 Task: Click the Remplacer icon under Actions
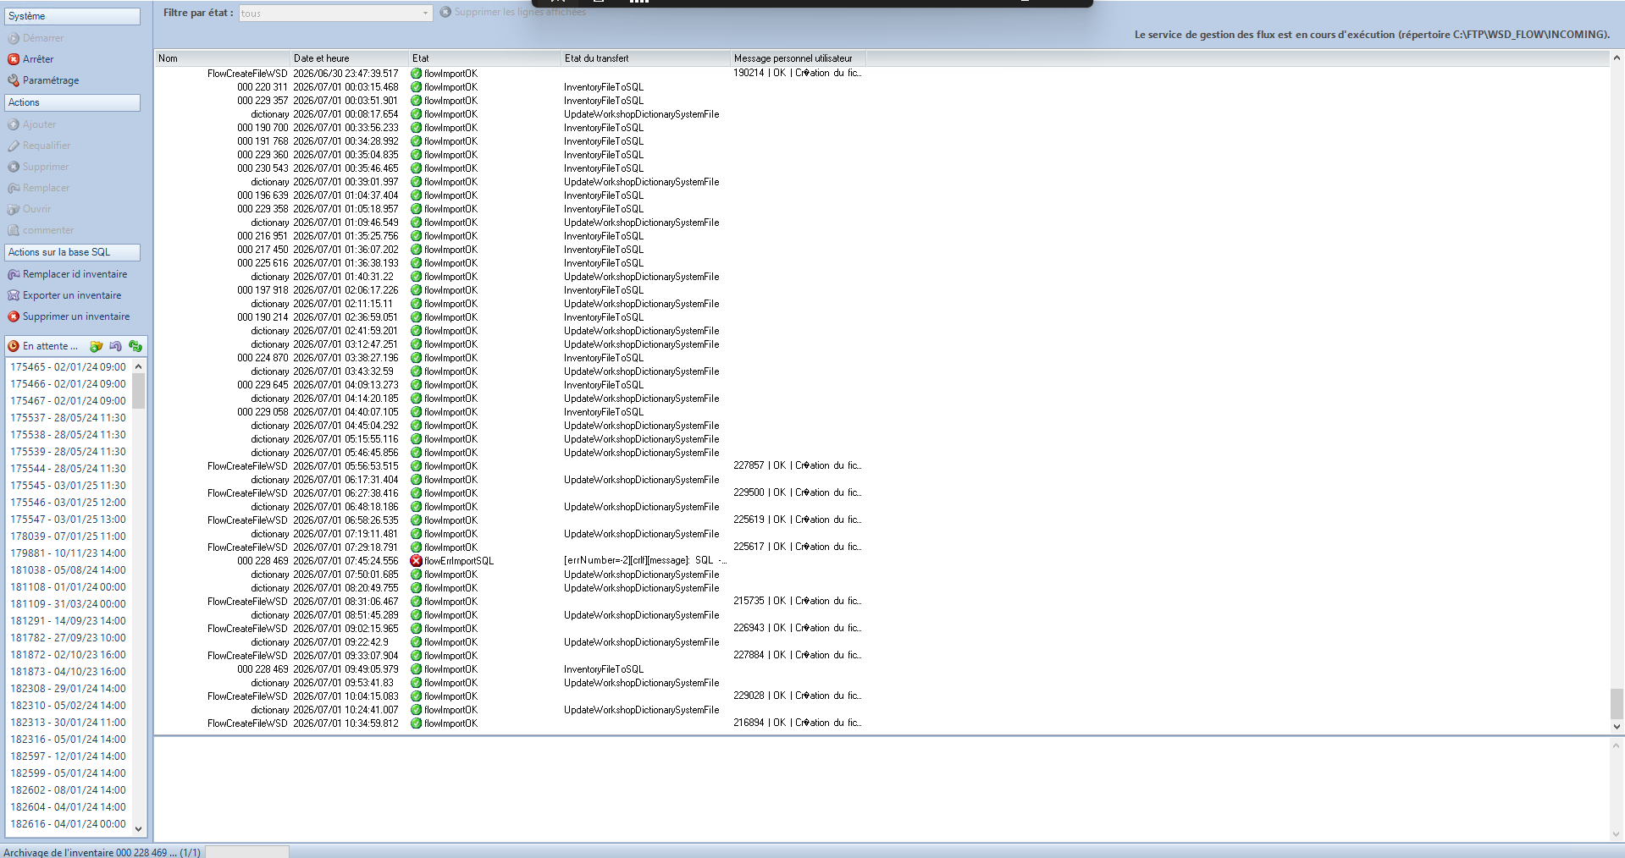(x=14, y=188)
